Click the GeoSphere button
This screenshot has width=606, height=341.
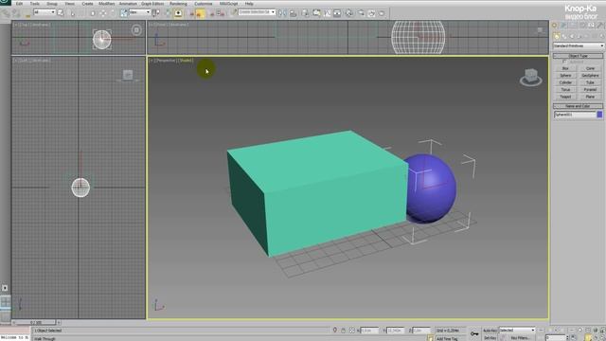tap(590, 76)
